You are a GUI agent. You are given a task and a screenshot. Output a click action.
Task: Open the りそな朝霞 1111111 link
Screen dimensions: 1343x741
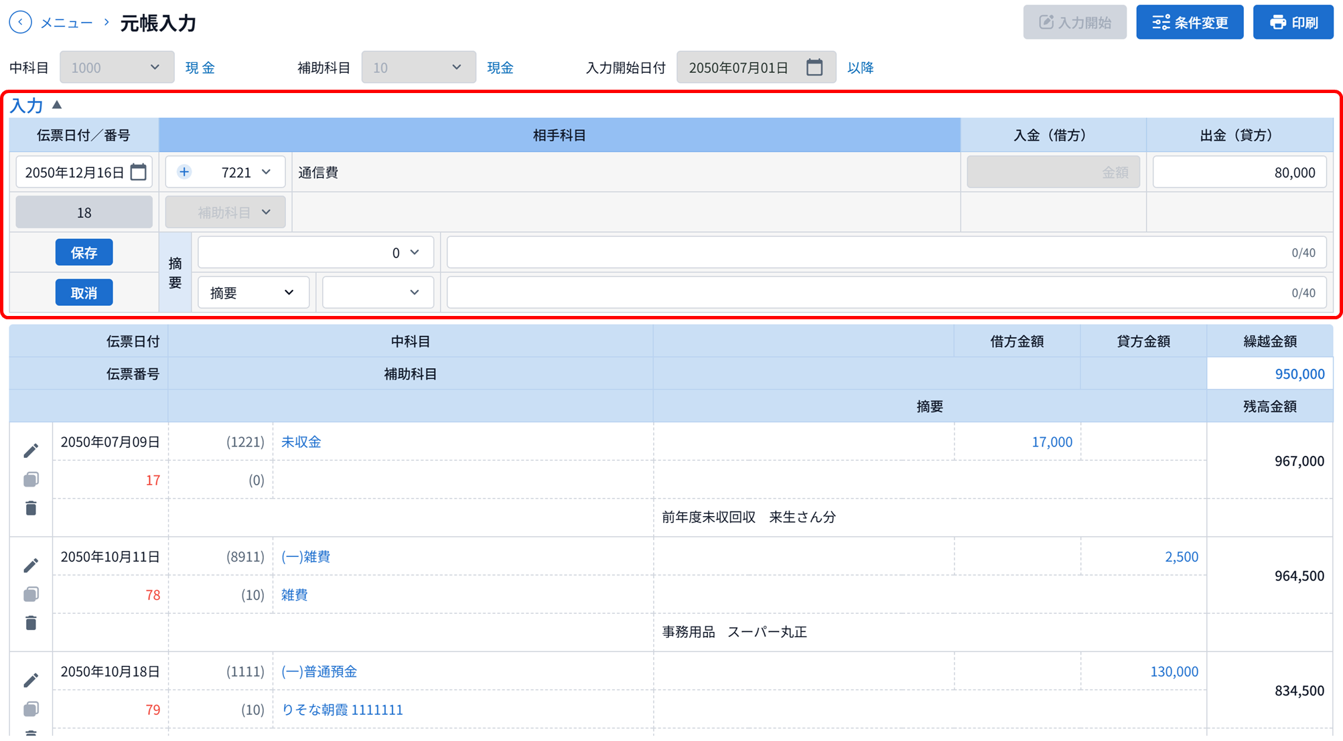point(342,710)
